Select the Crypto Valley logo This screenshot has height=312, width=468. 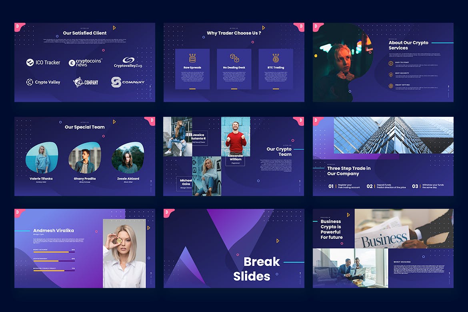[43, 82]
